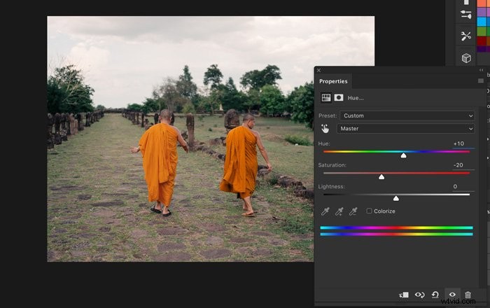Select the Add to Sample eyedropper

point(339,211)
